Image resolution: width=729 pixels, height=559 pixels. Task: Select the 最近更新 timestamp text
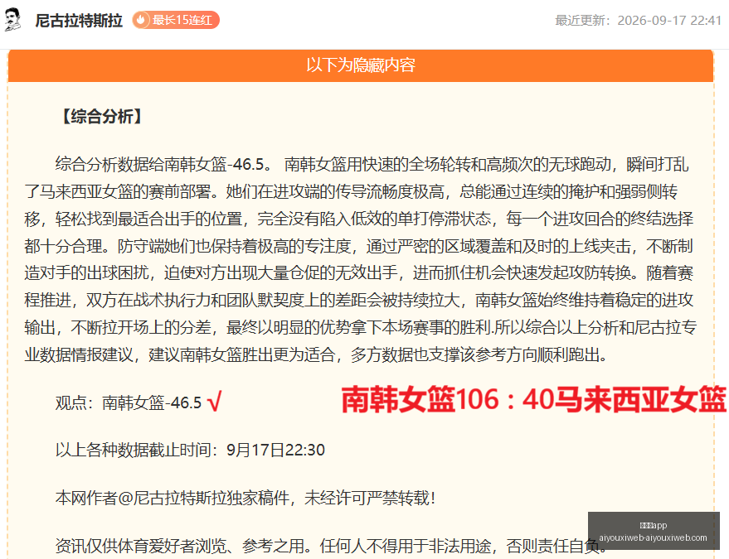(638, 21)
